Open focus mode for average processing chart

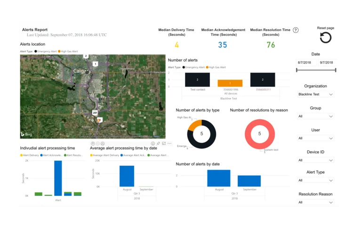click(x=164, y=144)
